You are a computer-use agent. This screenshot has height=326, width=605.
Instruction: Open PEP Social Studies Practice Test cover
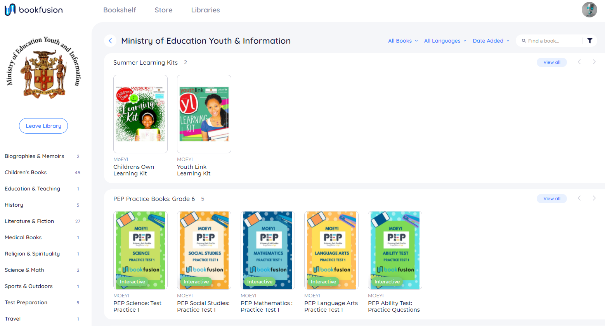(204, 250)
